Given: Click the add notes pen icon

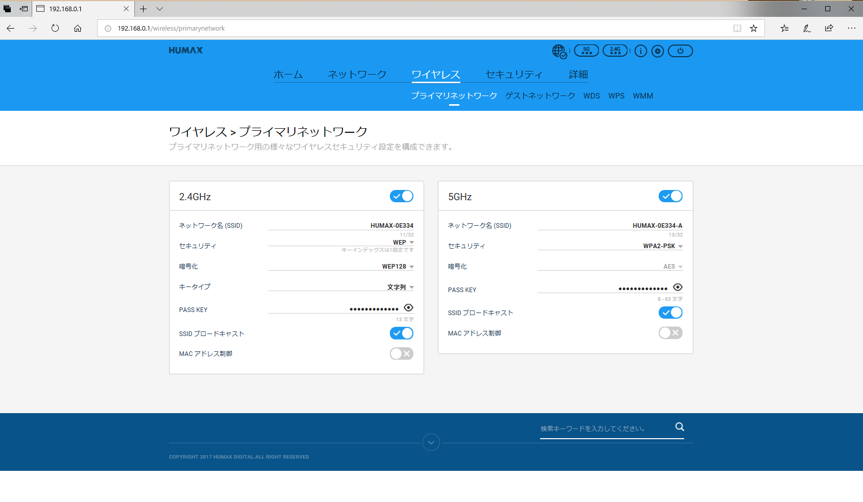Looking at the screenshot, I should coord(807,28).
